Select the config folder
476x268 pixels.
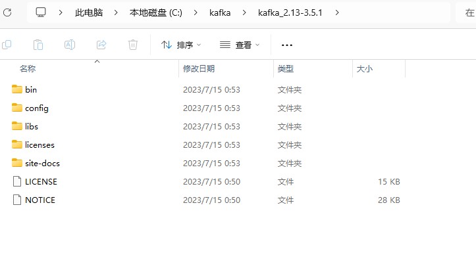click(x=36, y=108)
